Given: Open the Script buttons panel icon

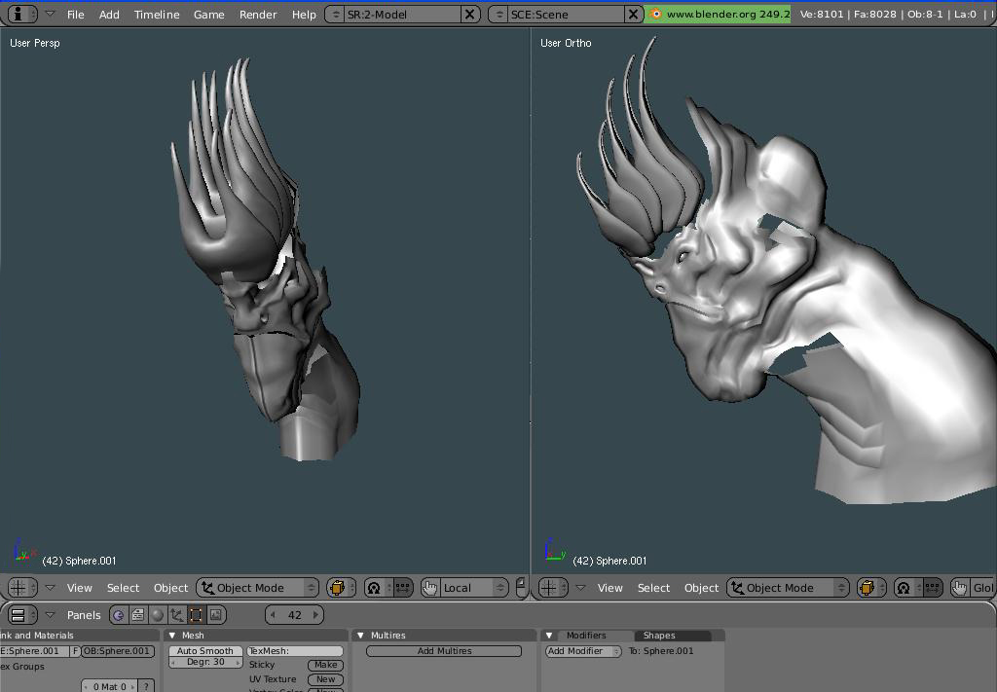Looking at the screenshot, I should [x=138, y=615].
